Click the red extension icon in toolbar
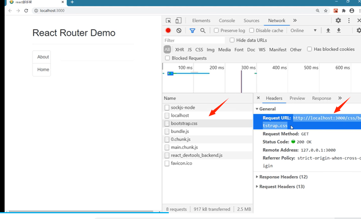Image resolution: width=361 pixels, height=219 pixels. [x=336, y=11]
